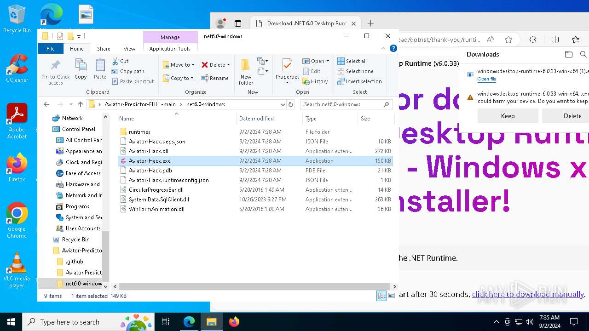Viewport: 589px width, 331px height.
Task: Refresh the net6.0-windows folder view
Action: pyautogui.click(x=291, y=104)
